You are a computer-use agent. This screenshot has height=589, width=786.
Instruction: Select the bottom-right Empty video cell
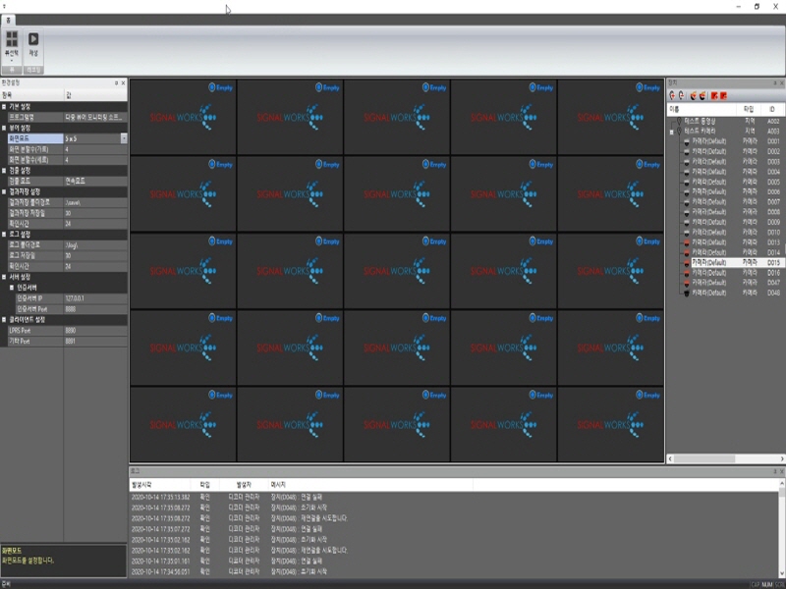[610, 424]
